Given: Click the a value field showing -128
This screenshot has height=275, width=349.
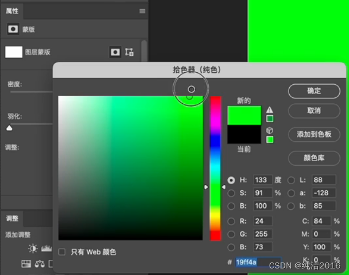Looking at the screenshot, I should 323,193.
